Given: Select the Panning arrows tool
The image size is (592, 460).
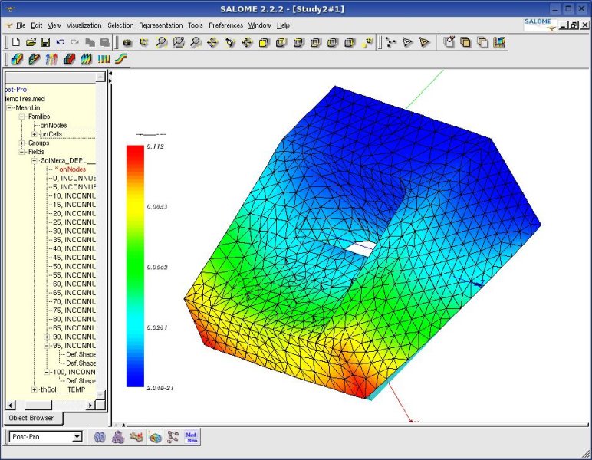Looking at the screenshot, I should (x=212, y=42).
